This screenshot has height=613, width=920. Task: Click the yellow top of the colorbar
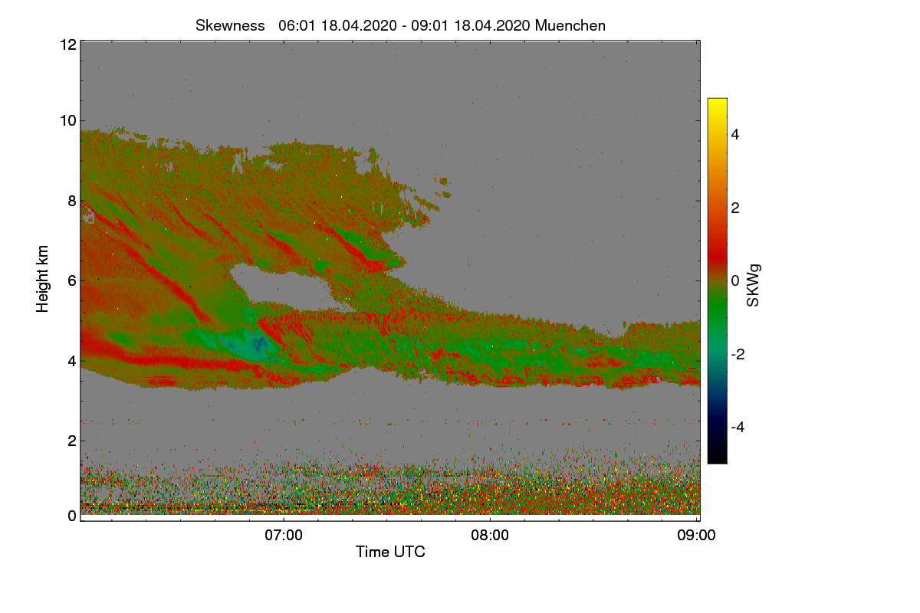pyautogui.click(x=717, y=106)
